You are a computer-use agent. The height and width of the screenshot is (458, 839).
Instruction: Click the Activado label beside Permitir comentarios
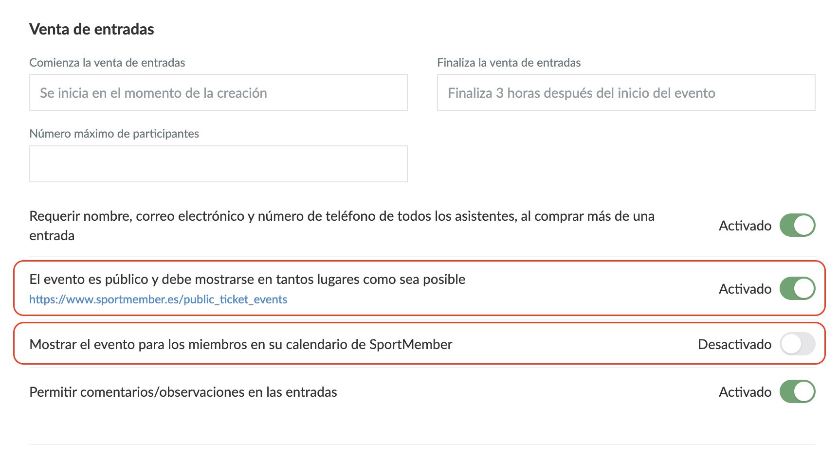(x=745, y=392)
